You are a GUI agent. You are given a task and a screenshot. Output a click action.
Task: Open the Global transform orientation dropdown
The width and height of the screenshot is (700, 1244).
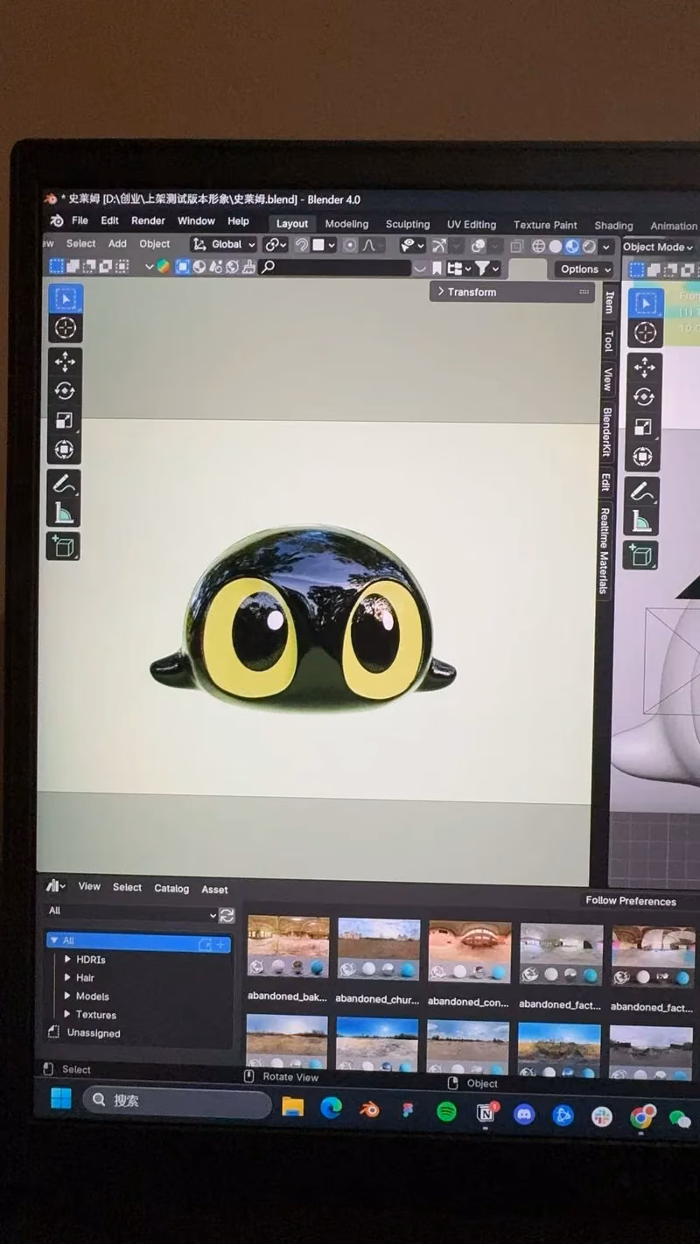[x=224, y=244]
